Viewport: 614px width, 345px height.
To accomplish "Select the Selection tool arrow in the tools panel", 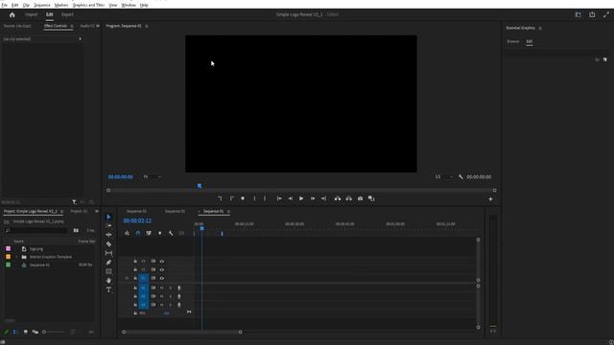I will [x=108, y=218].
